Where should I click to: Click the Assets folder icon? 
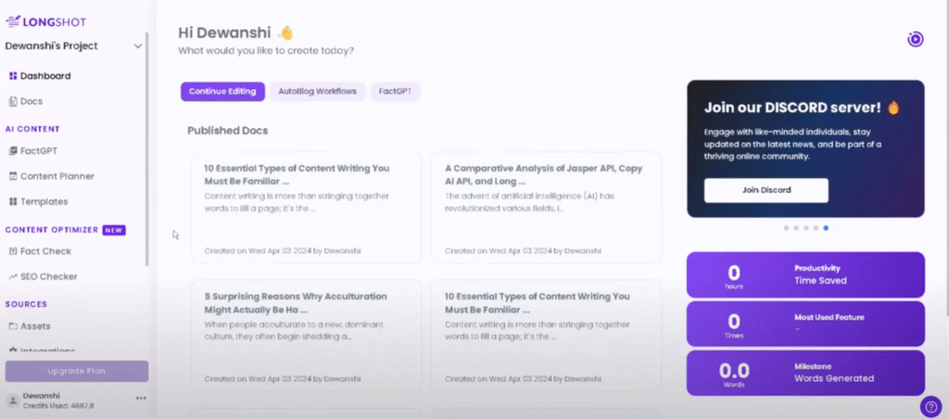[13, 326]
